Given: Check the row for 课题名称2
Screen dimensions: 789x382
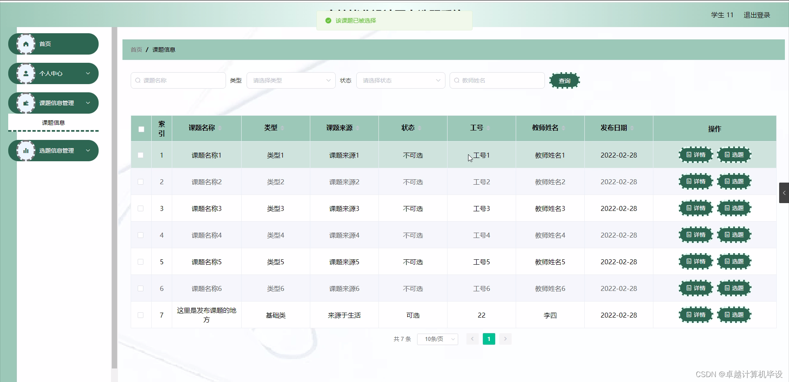Looking at the screenshot, I should point(141,182).
